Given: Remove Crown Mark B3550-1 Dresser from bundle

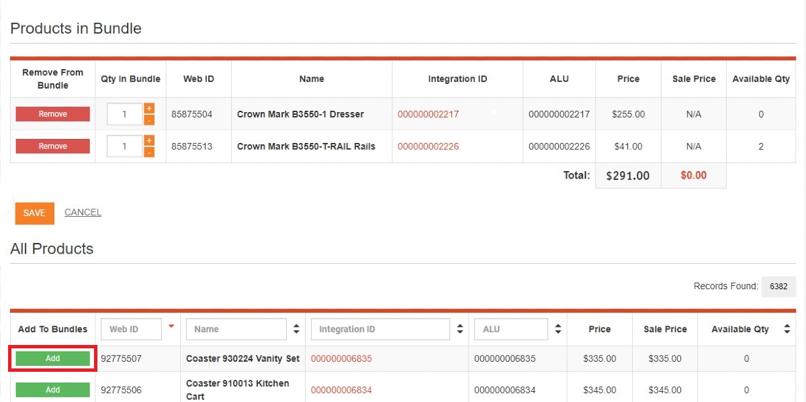Looking at the screenshot, I should 53,114.
